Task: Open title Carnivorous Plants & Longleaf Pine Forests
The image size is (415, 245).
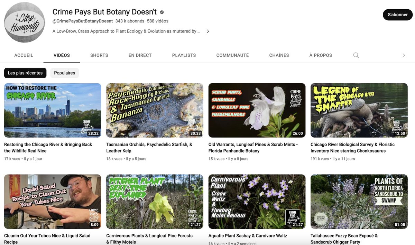Action: [x=149, y=239]
